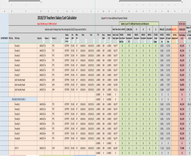The height and width of the screenshot is (156, 191).
Task: Open the Name 2 filter dropdown
Action: pyautogui.click(x=62, y=41)
